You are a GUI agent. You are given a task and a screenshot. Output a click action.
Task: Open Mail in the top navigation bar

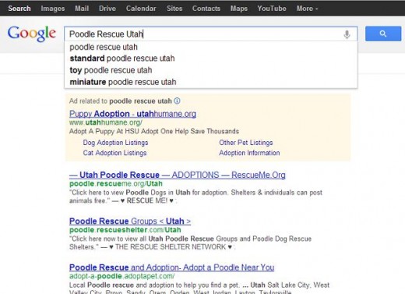(x=82, y=9)
